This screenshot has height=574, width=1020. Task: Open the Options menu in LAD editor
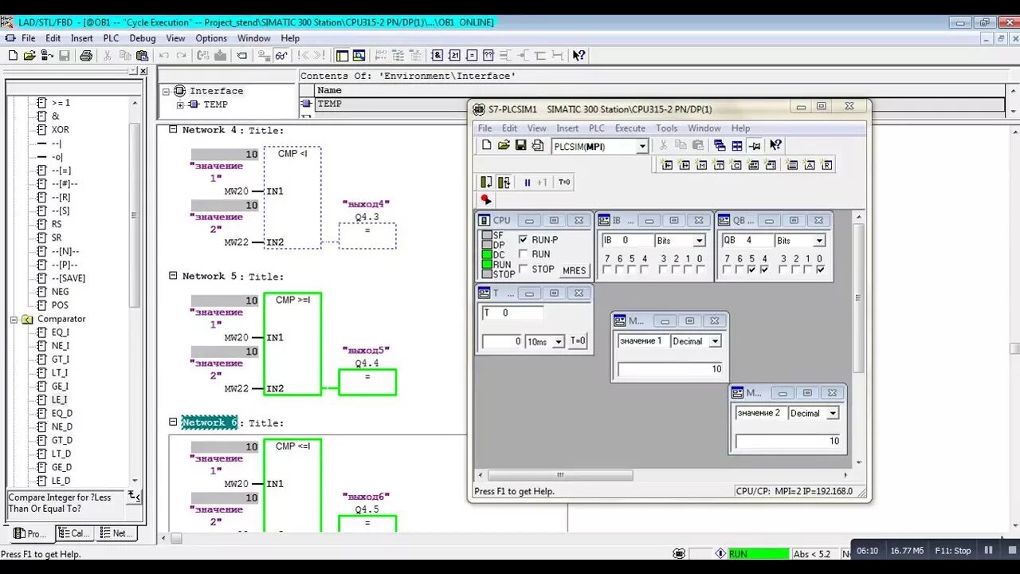[211, 38]
